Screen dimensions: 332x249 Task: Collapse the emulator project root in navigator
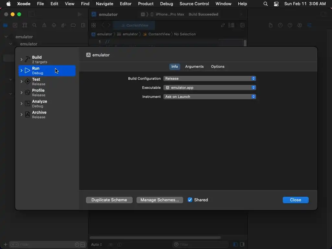6,37
